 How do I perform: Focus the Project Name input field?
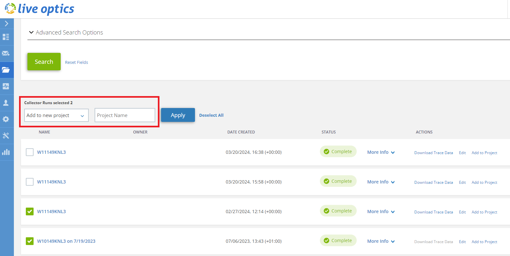[125, 115]
